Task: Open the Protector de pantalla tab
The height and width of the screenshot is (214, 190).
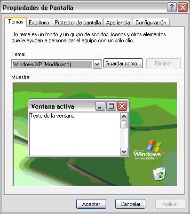Action: pos(78,23)
